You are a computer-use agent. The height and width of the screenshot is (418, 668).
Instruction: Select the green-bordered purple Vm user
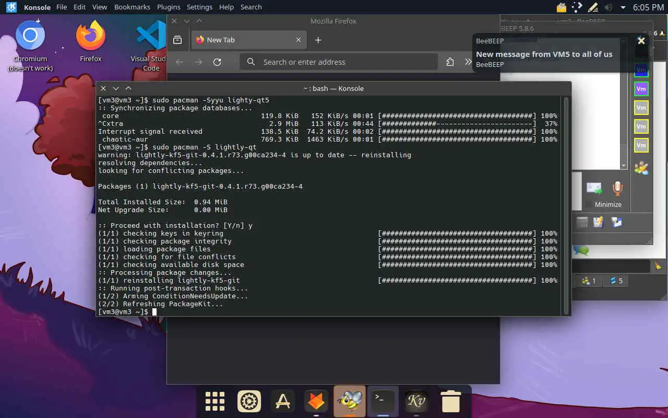click(641, 89)
